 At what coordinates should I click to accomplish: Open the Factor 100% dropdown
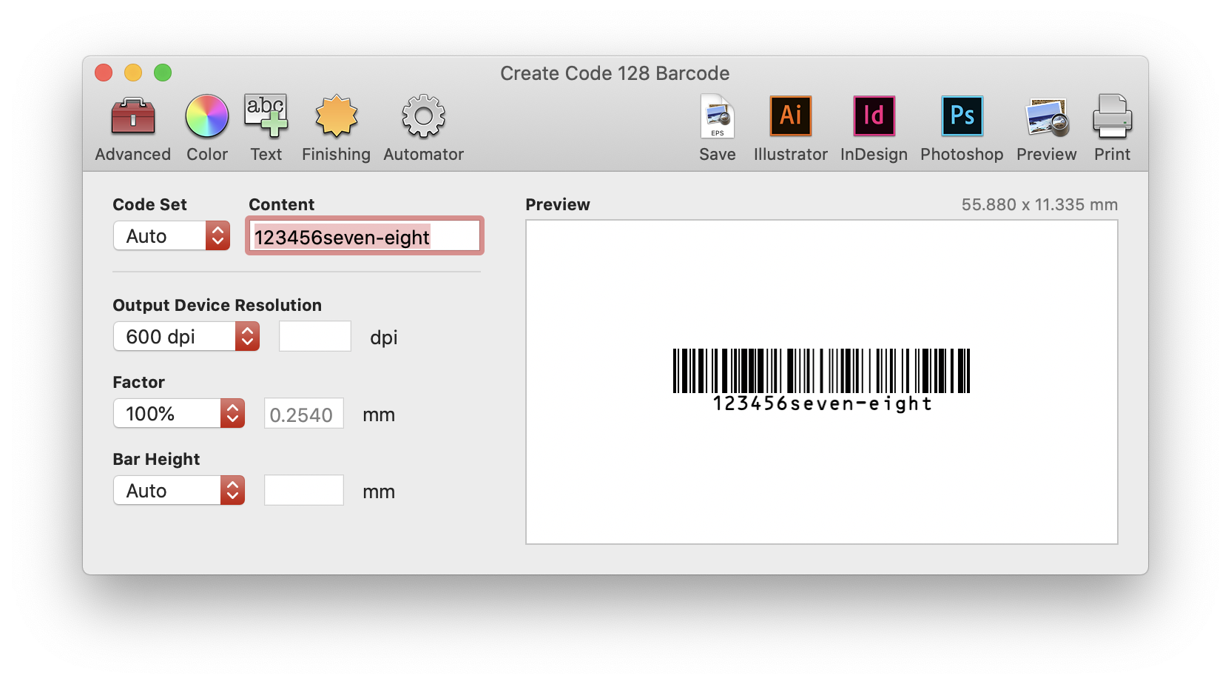(x=179, y=414)
